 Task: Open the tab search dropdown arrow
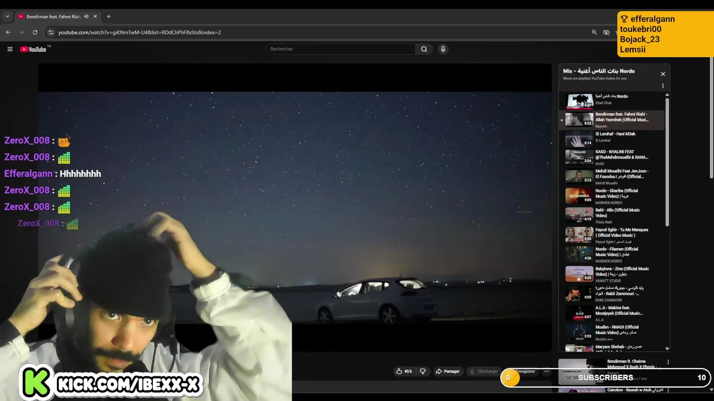7,17
